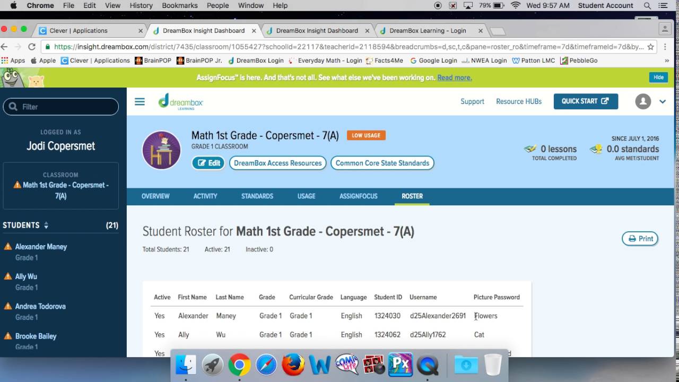Open the PebbleGo bookmark
Viewport: 679px width, 382px height.
coord(579,60)
